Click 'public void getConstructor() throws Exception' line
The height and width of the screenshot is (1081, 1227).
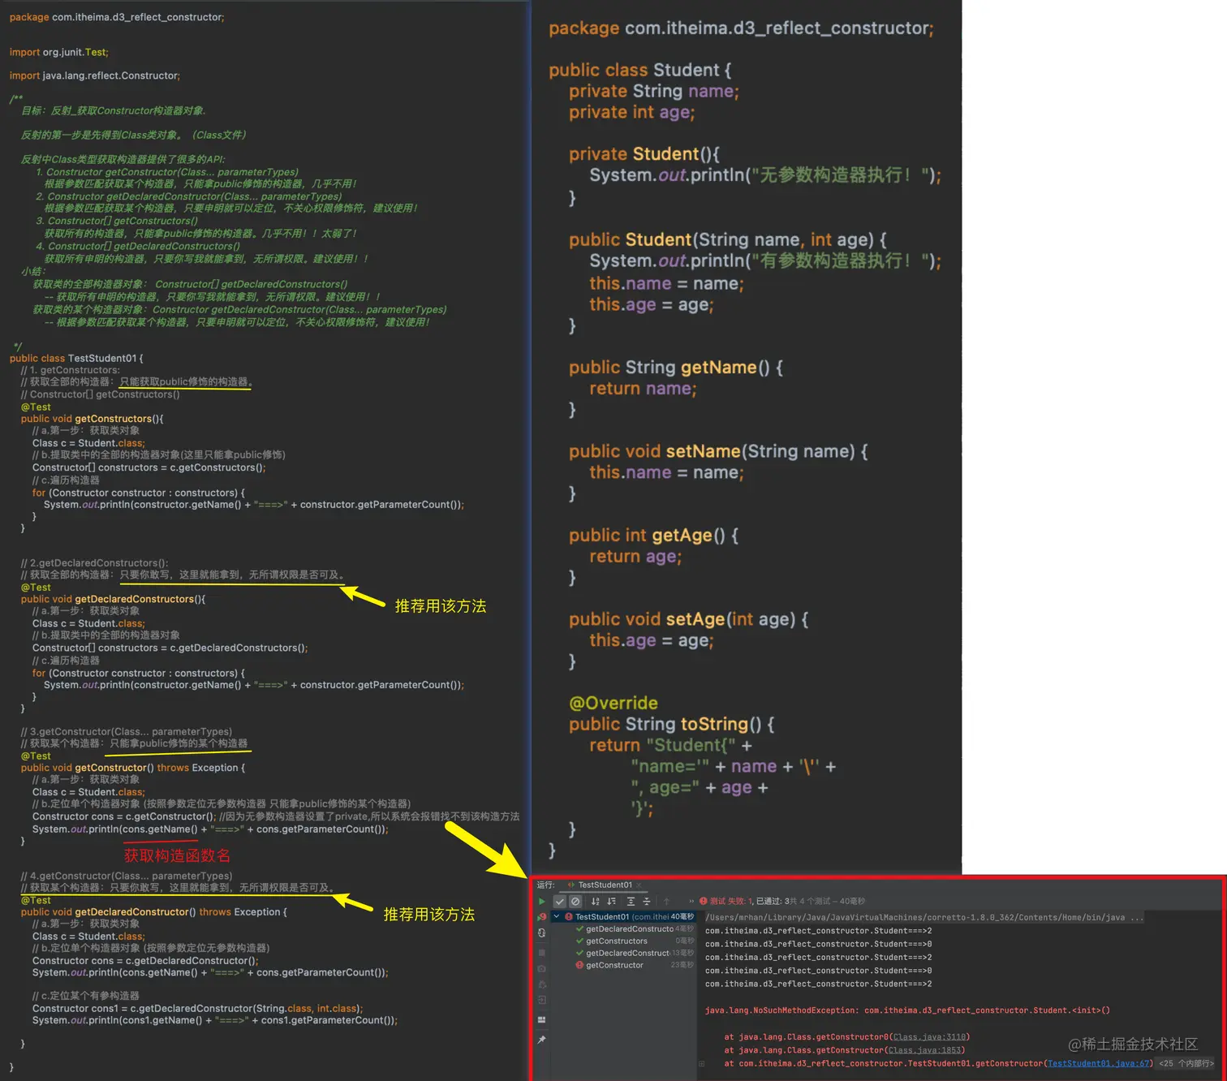click(133, 768)
